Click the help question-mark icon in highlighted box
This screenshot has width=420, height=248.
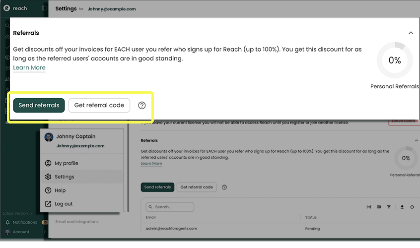tap(142, 105)
